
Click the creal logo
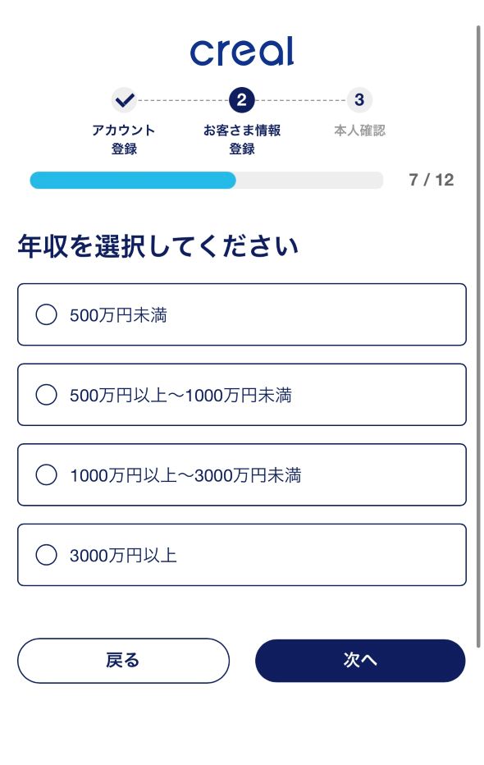(242, 51)
